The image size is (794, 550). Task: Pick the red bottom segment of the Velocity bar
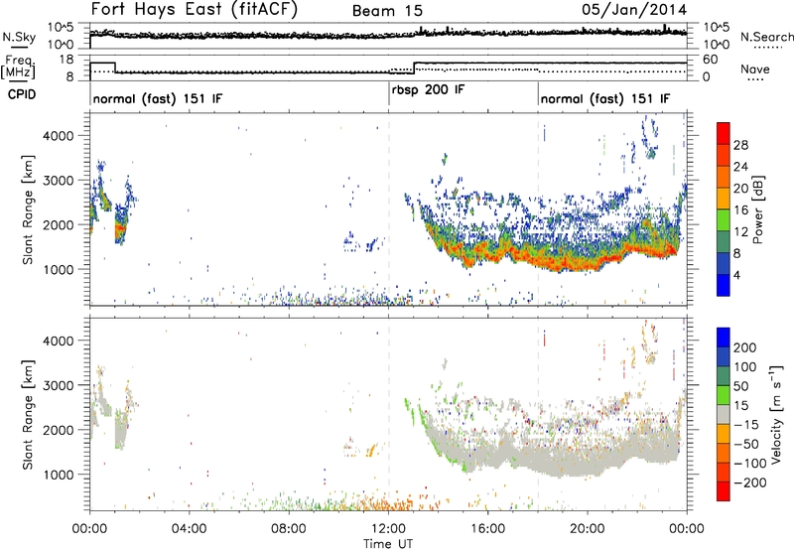coord(724,491)
